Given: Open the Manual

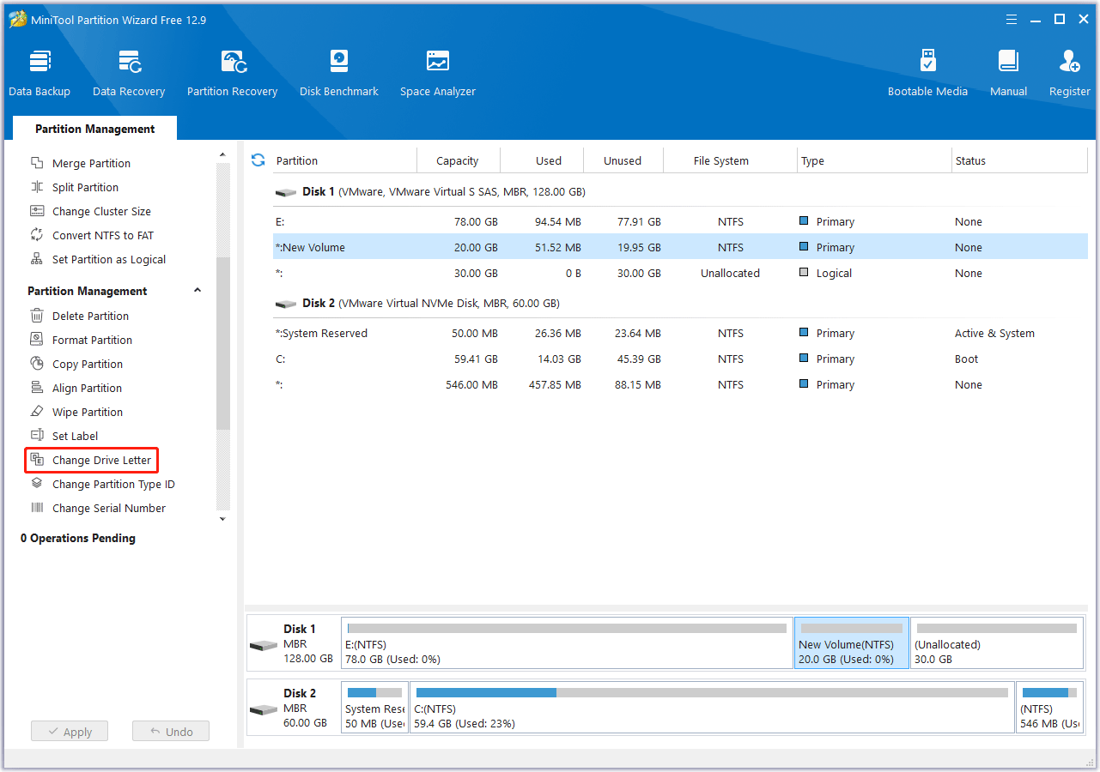Looking at the screenshot, I should (x=1007, y=72).
